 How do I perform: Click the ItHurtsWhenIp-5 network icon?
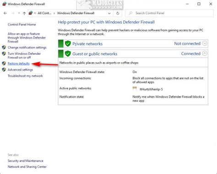[x=135, y=89]
